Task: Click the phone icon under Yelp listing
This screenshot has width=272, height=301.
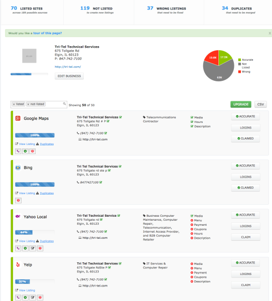Action: pyautogui.click(x=18, y=297)
